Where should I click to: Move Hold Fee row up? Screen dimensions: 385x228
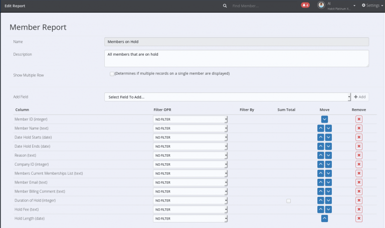(x=321, y=209)
